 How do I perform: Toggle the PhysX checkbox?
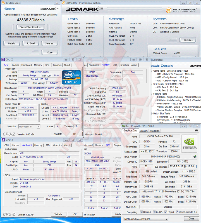166,212
